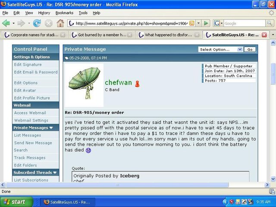Click the Forward navigation arrow
This screenshot has width=276, height=207.
(x=21, y=23)
